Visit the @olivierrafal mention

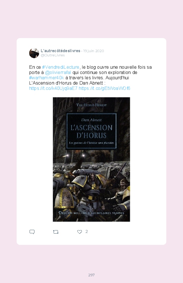coord(58,73)
